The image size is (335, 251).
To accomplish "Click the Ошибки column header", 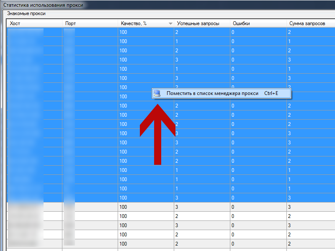I will point(241,23).
